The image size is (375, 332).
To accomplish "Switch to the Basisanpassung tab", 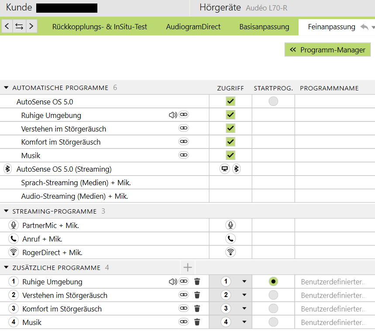I will 264,27.
